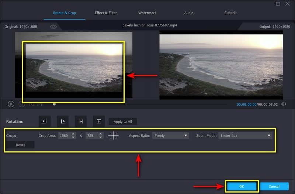Image resolution: width=295 pixels, height=194 pixels.
Task: Stop video playback
Action: (x=22, y=104)
